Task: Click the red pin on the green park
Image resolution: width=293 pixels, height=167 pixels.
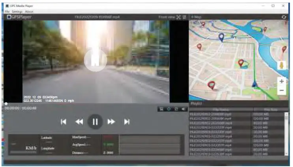Action: coord(241,63)
